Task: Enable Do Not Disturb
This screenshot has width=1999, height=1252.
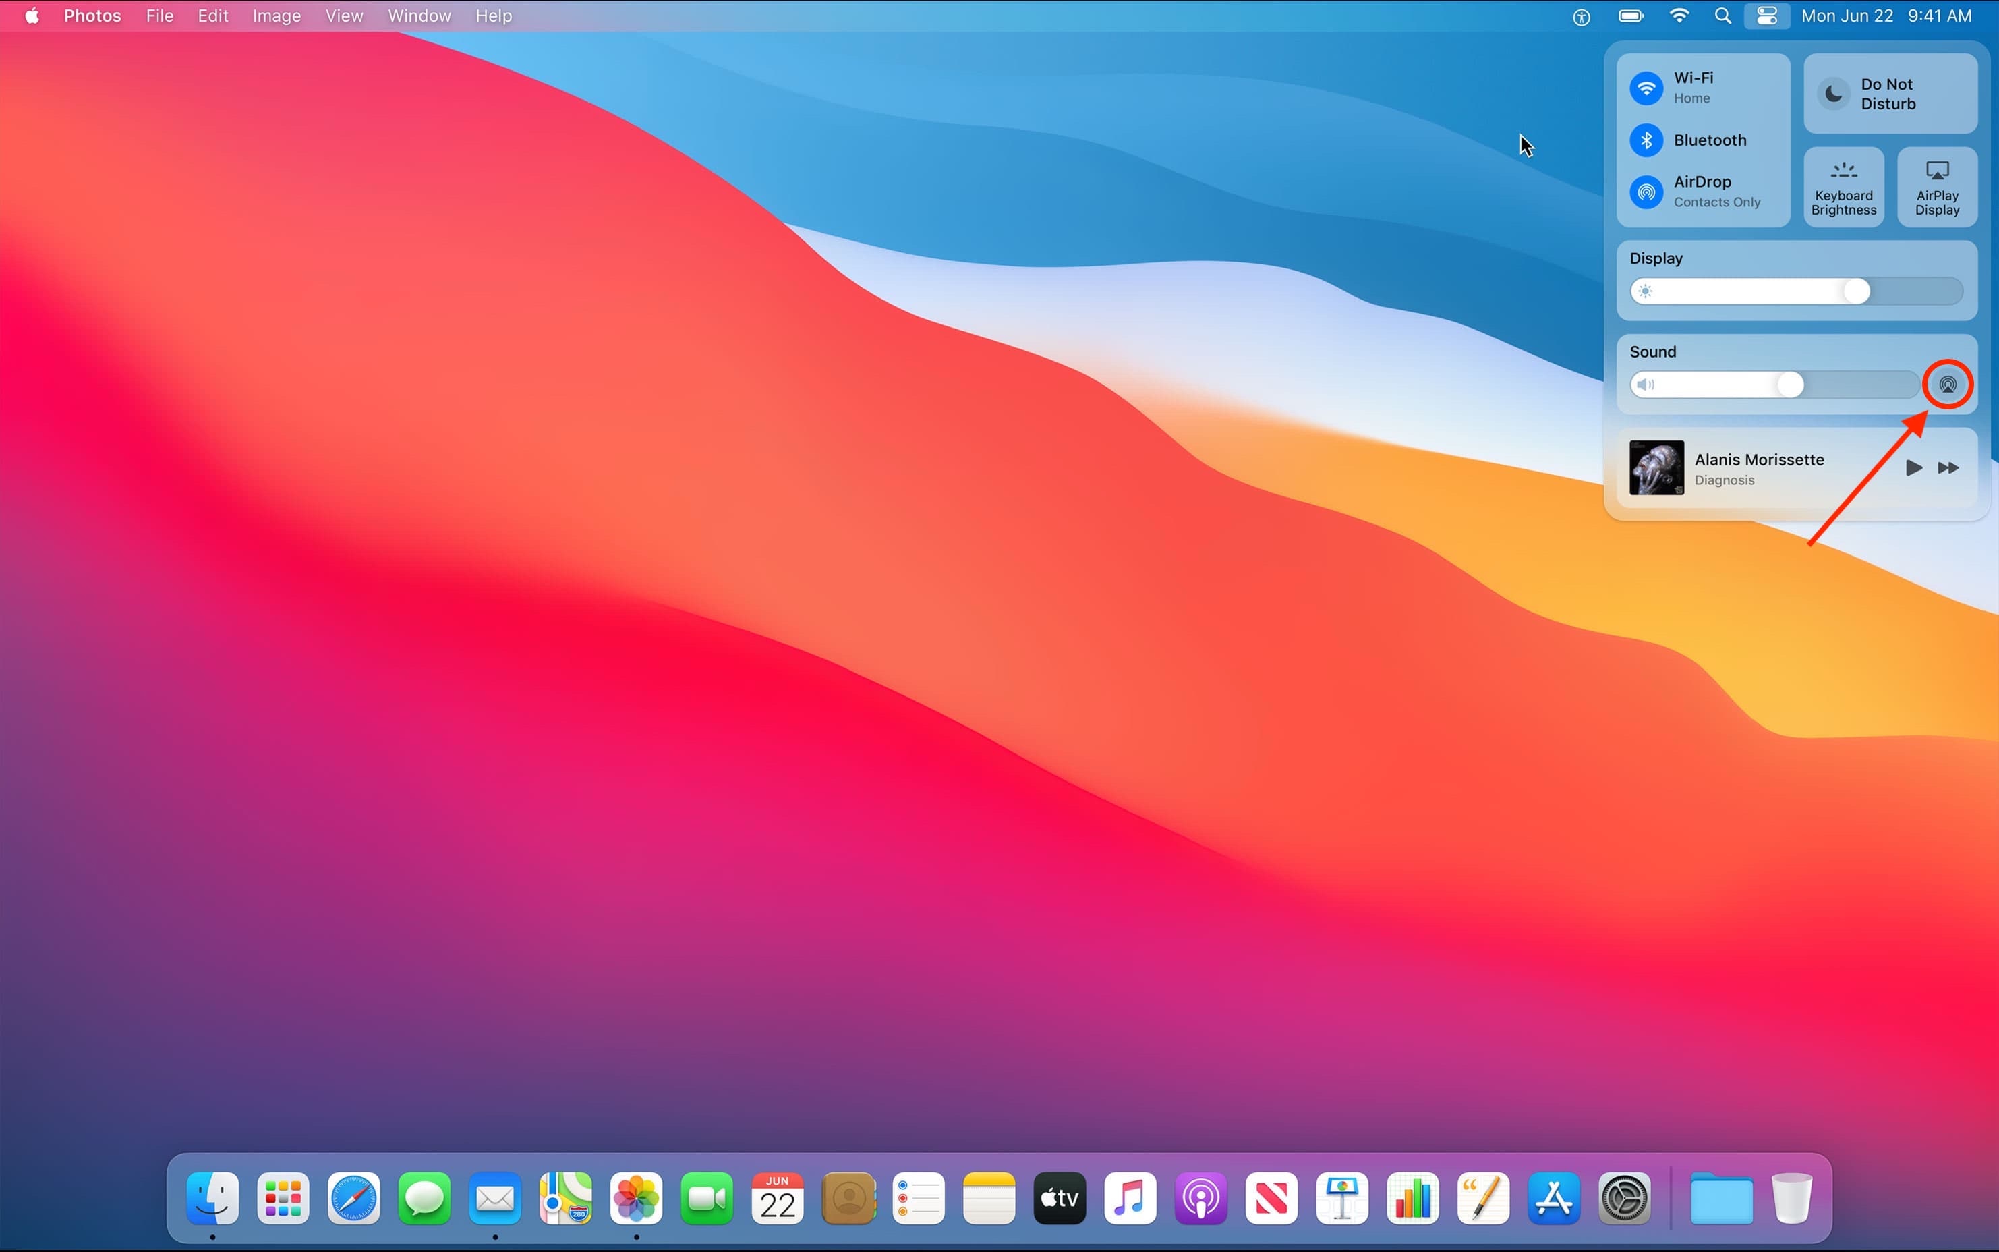Action: click(1834, 94)
